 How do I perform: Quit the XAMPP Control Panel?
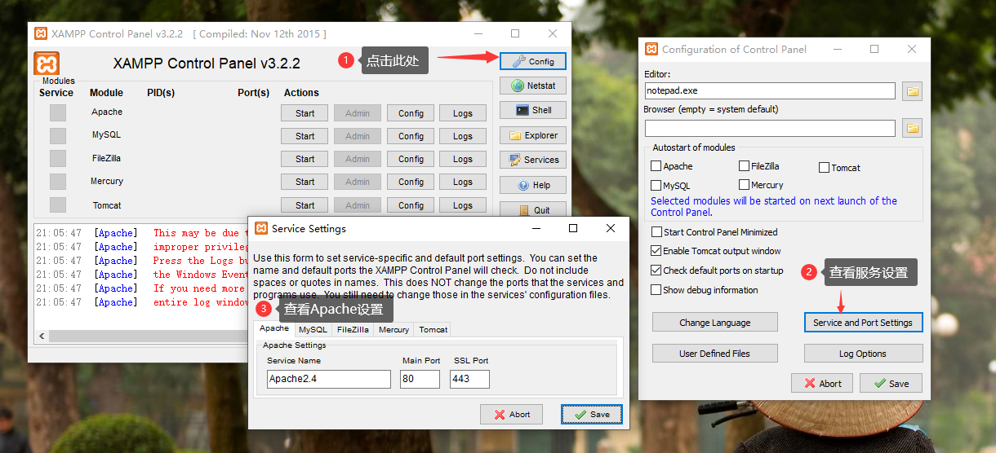(533, 210)
